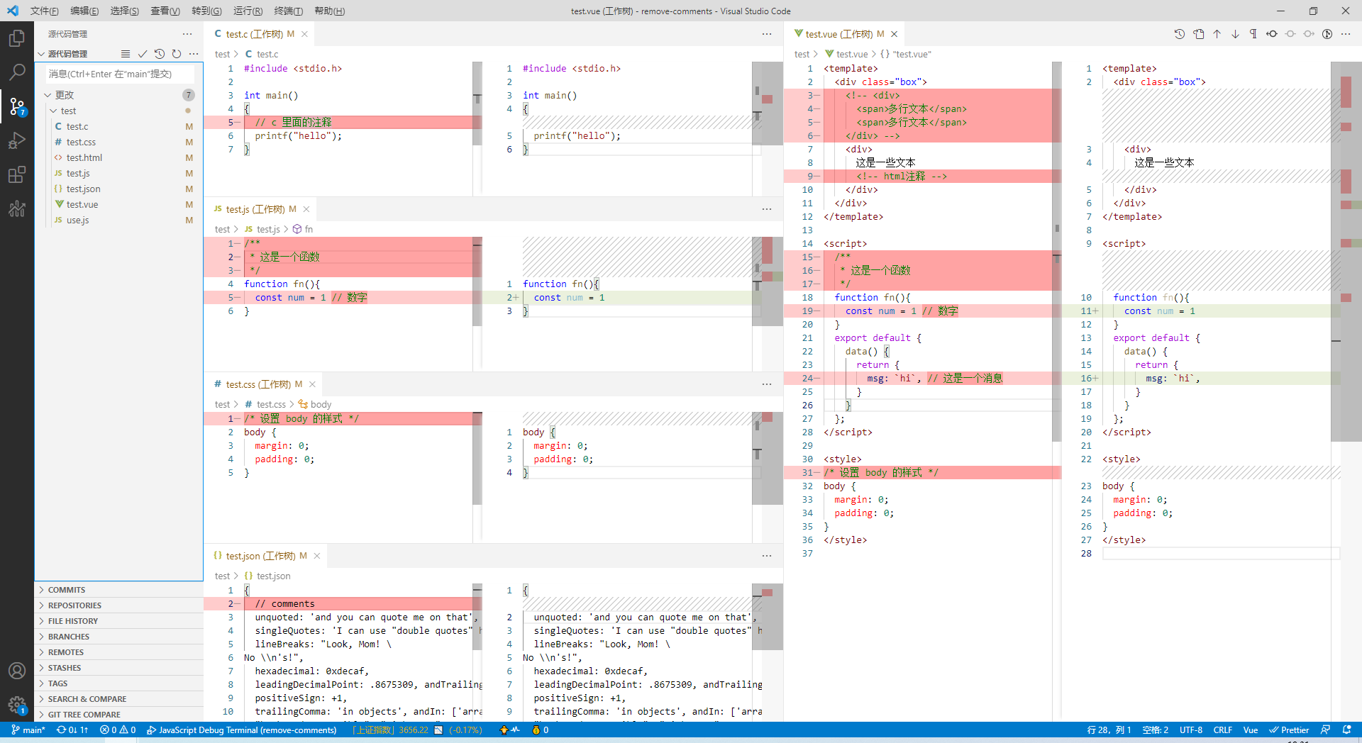
Task: Open more actions for the test.json editor group
Action: pyautogui.click(x=767, y=556)
